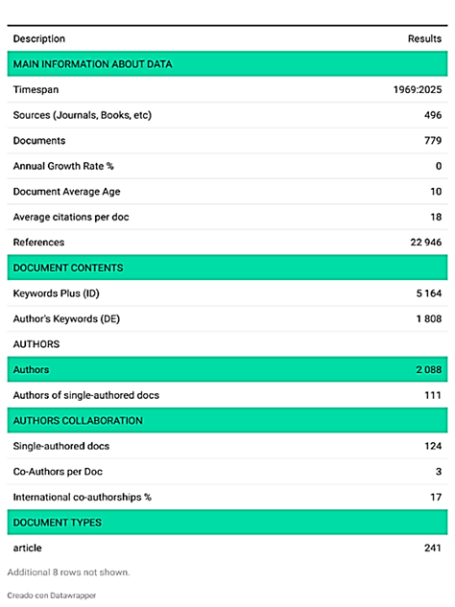
Task: Select the Average citations per doc row
Action: click(227, 217)
